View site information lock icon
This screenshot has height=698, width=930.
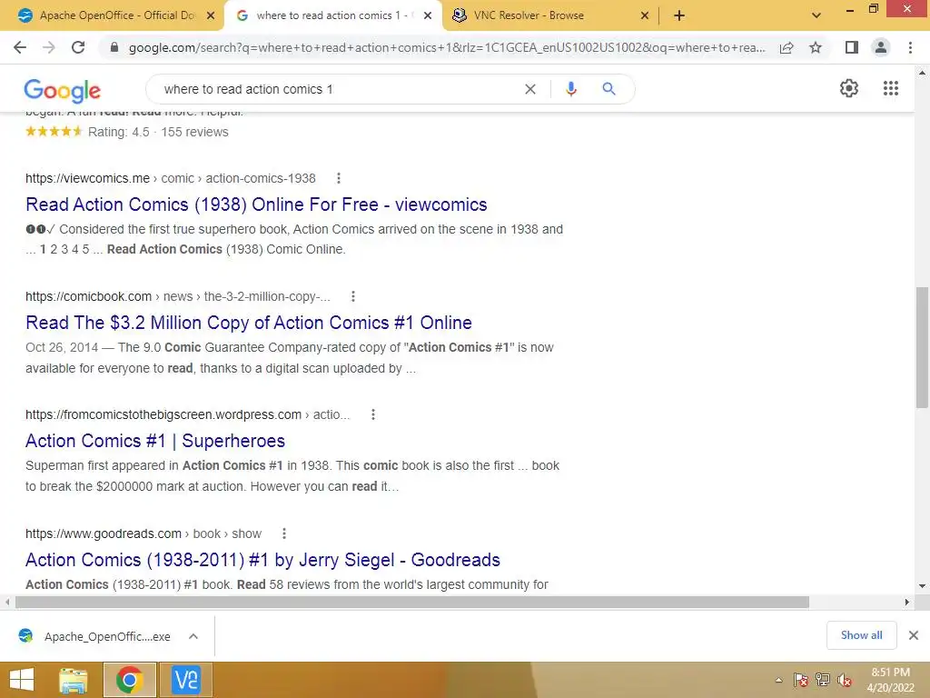pyautogui.click(x=114, y=47)
